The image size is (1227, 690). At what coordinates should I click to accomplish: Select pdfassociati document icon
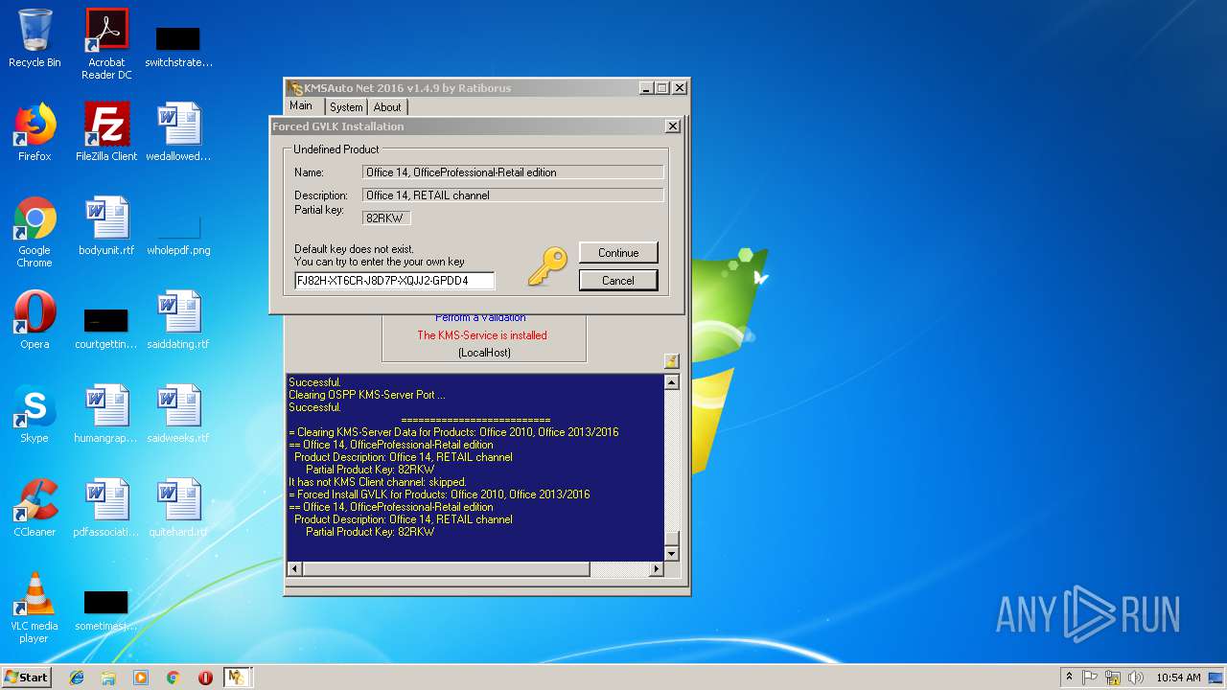click(x=106, y=508)
